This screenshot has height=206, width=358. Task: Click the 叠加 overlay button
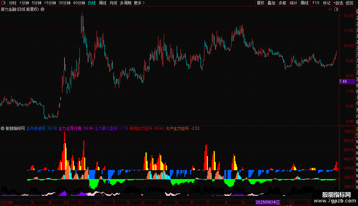pyautogui.click(x=272, y=3)
